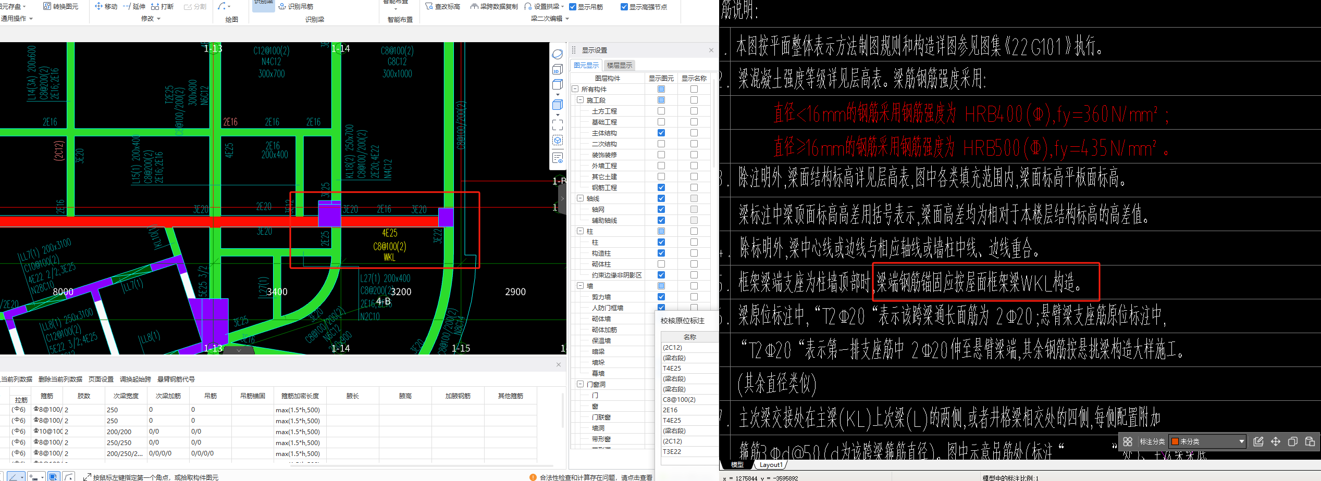This screenshot has width=1321, height=481.
Task: Click the four-squares grid icon near 标注分类
Action: [x=1128, y=441]
